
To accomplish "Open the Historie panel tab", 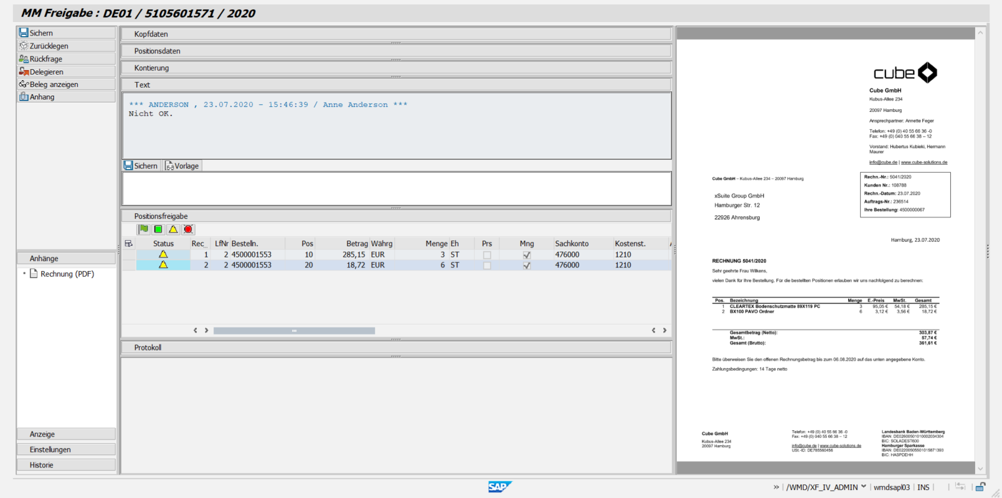I will pyautogui.click(x=42, y=465).
